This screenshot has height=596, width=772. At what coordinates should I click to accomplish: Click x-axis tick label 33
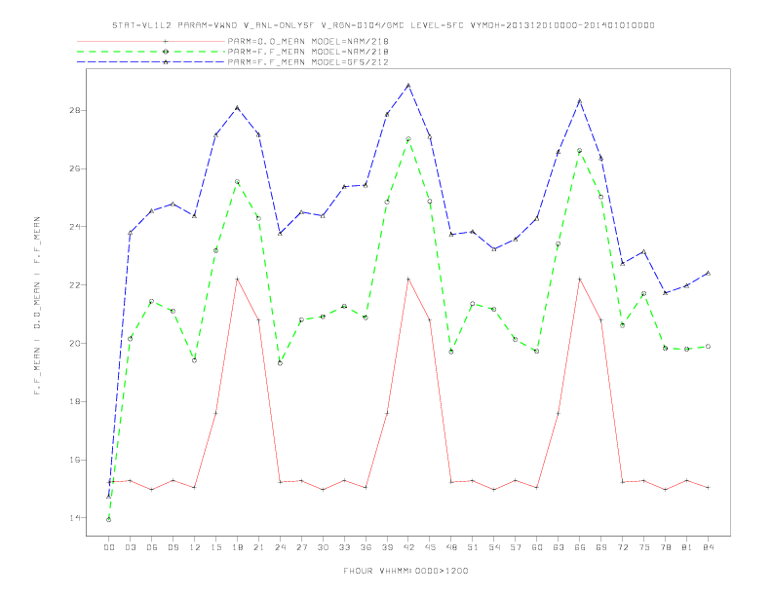(x=344, y=547)
